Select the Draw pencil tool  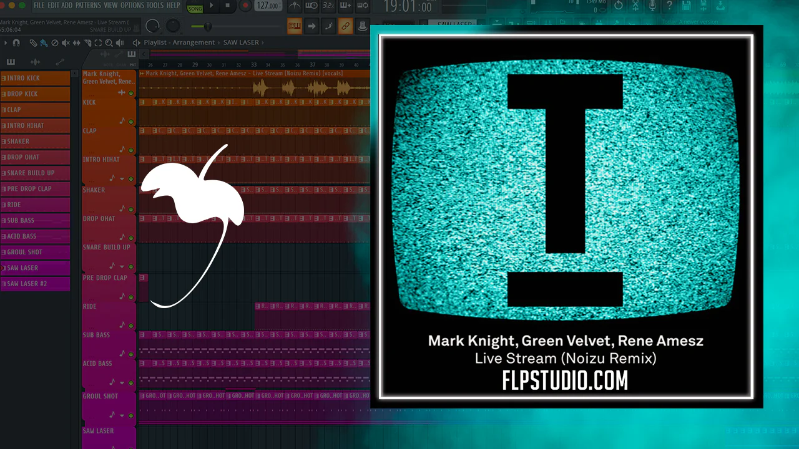(x=33, y=43)
